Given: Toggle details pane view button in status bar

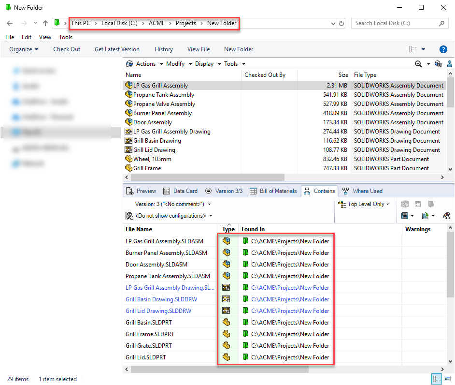Looking at the screenshot, I should 437,379.
